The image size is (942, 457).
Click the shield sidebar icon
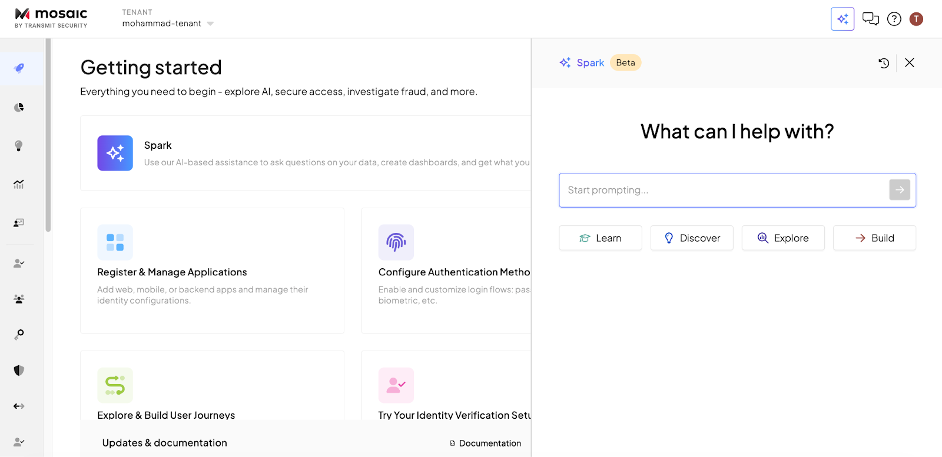19,370
